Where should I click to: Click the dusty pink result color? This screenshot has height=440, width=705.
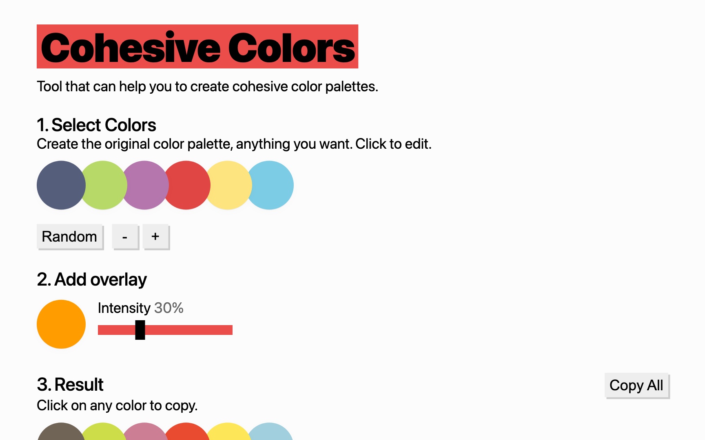coord(146,433)
